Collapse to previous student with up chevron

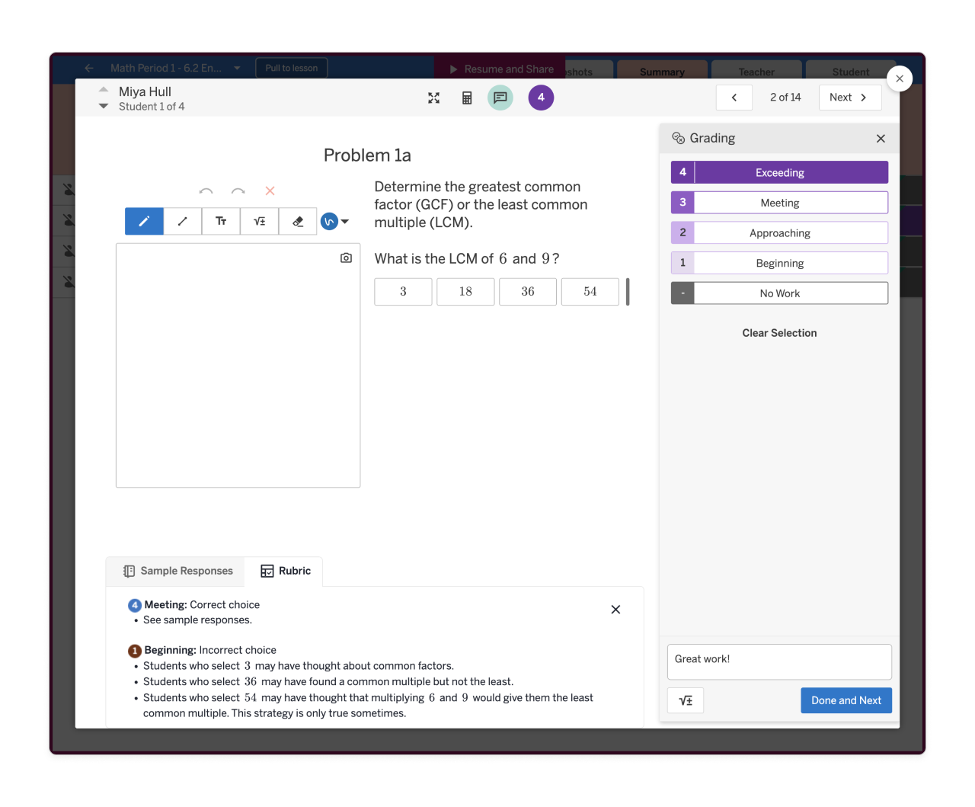point(104,89)
